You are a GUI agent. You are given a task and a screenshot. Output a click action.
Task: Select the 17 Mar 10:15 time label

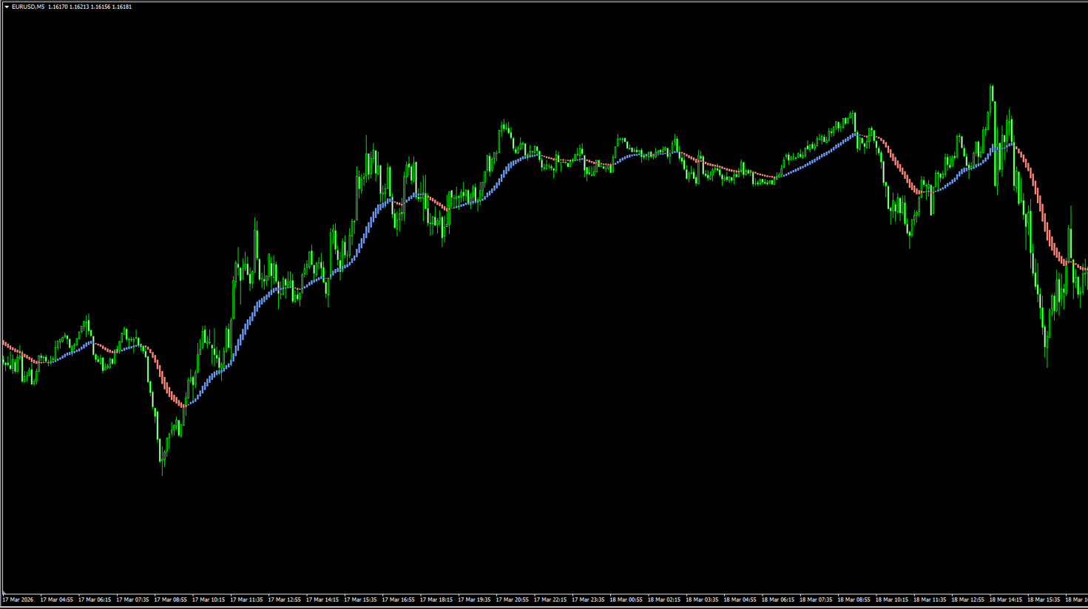coord(209,599)
